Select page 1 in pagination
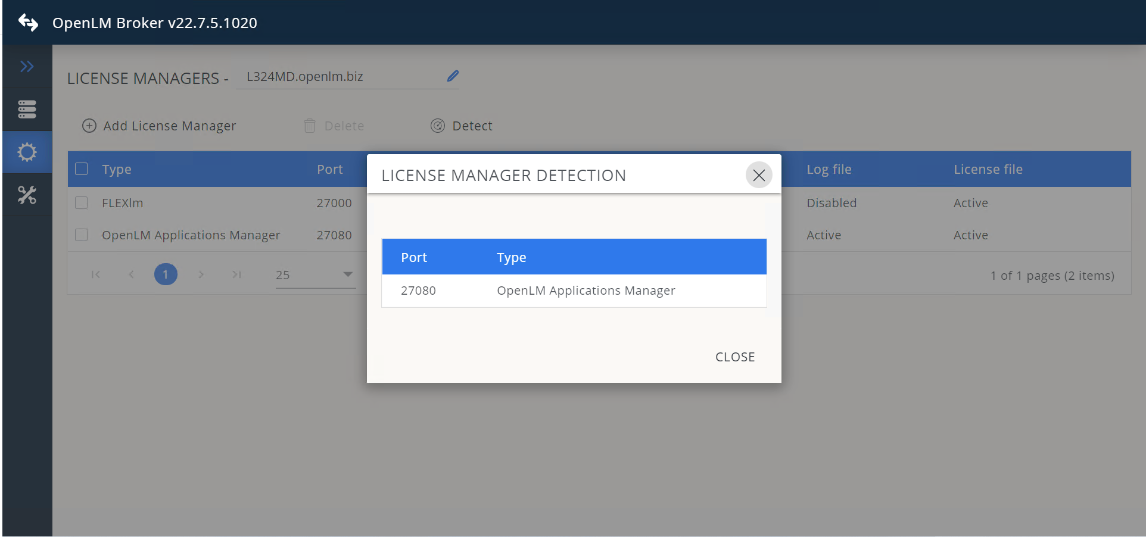 (x=166, y=274)
